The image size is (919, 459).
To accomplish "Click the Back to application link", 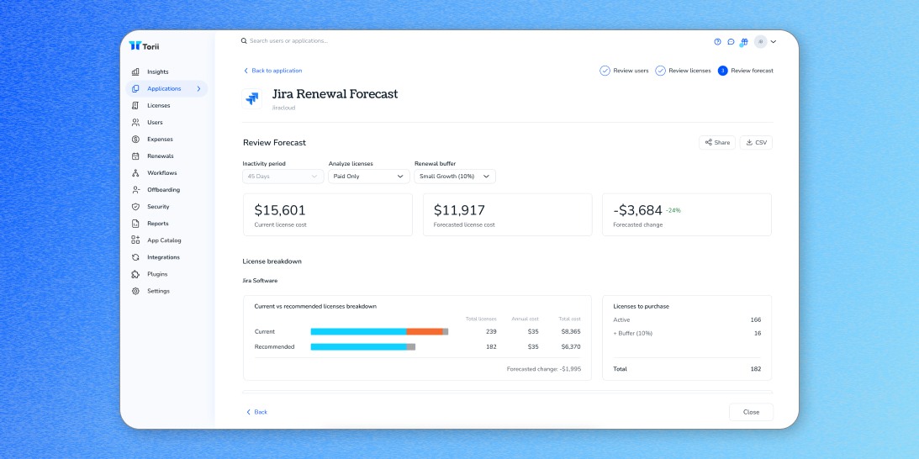I will 272,71.
